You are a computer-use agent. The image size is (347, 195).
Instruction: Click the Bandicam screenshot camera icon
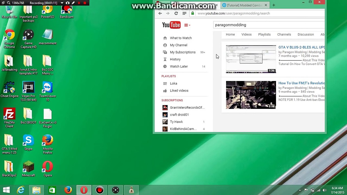tap(68, 3)
